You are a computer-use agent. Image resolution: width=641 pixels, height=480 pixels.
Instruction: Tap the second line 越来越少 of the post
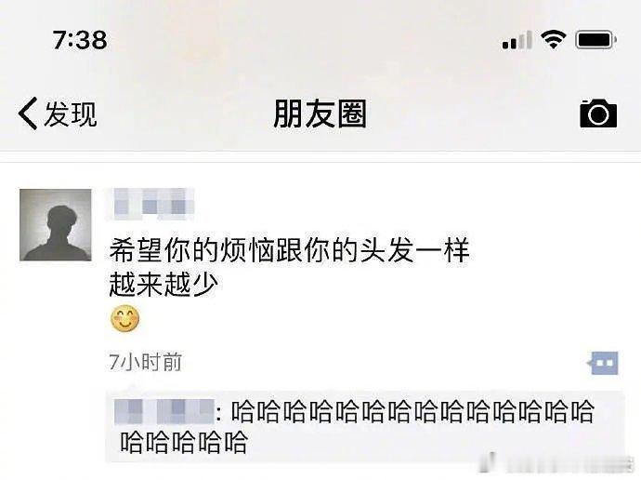coord(164,285)
